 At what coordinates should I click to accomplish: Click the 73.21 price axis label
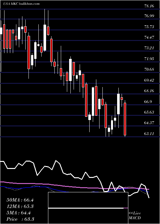(149, 48)
